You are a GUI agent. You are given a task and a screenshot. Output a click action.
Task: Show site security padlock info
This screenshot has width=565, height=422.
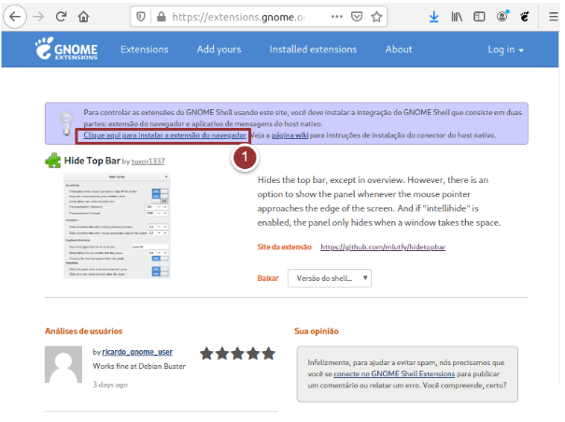[x=161, y=17]
